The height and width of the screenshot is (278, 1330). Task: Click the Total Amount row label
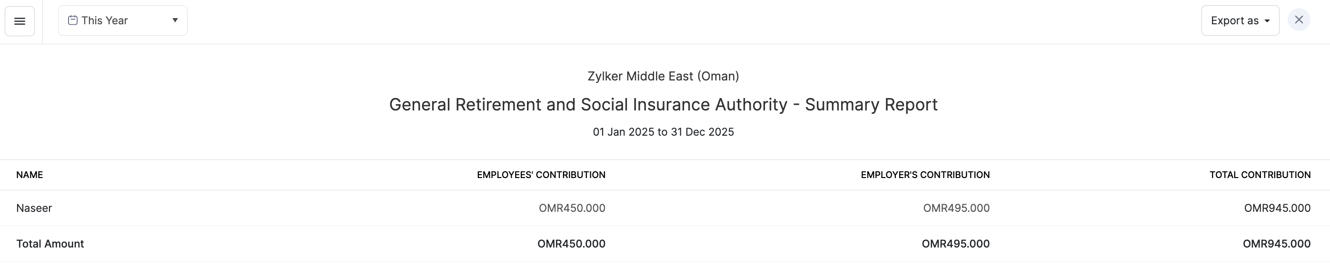click(50, 243)
